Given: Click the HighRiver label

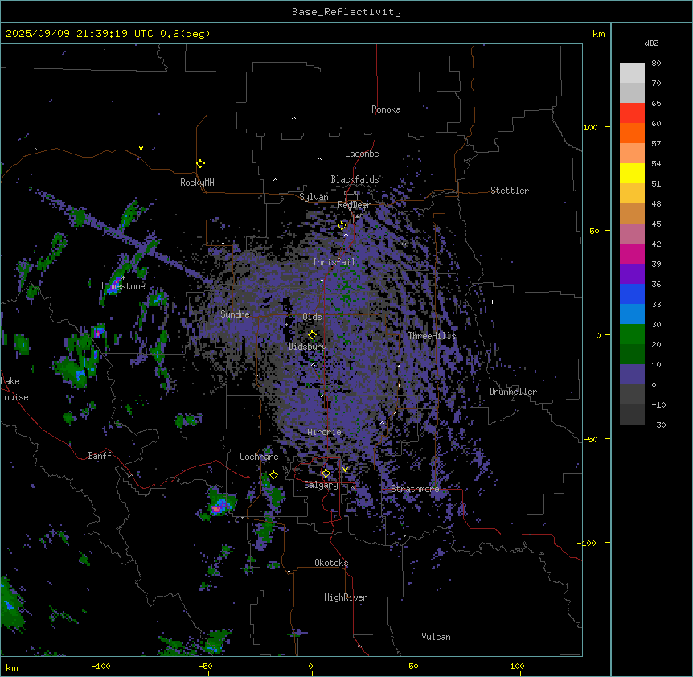Looking at the screenshot, I should [346, 597].
